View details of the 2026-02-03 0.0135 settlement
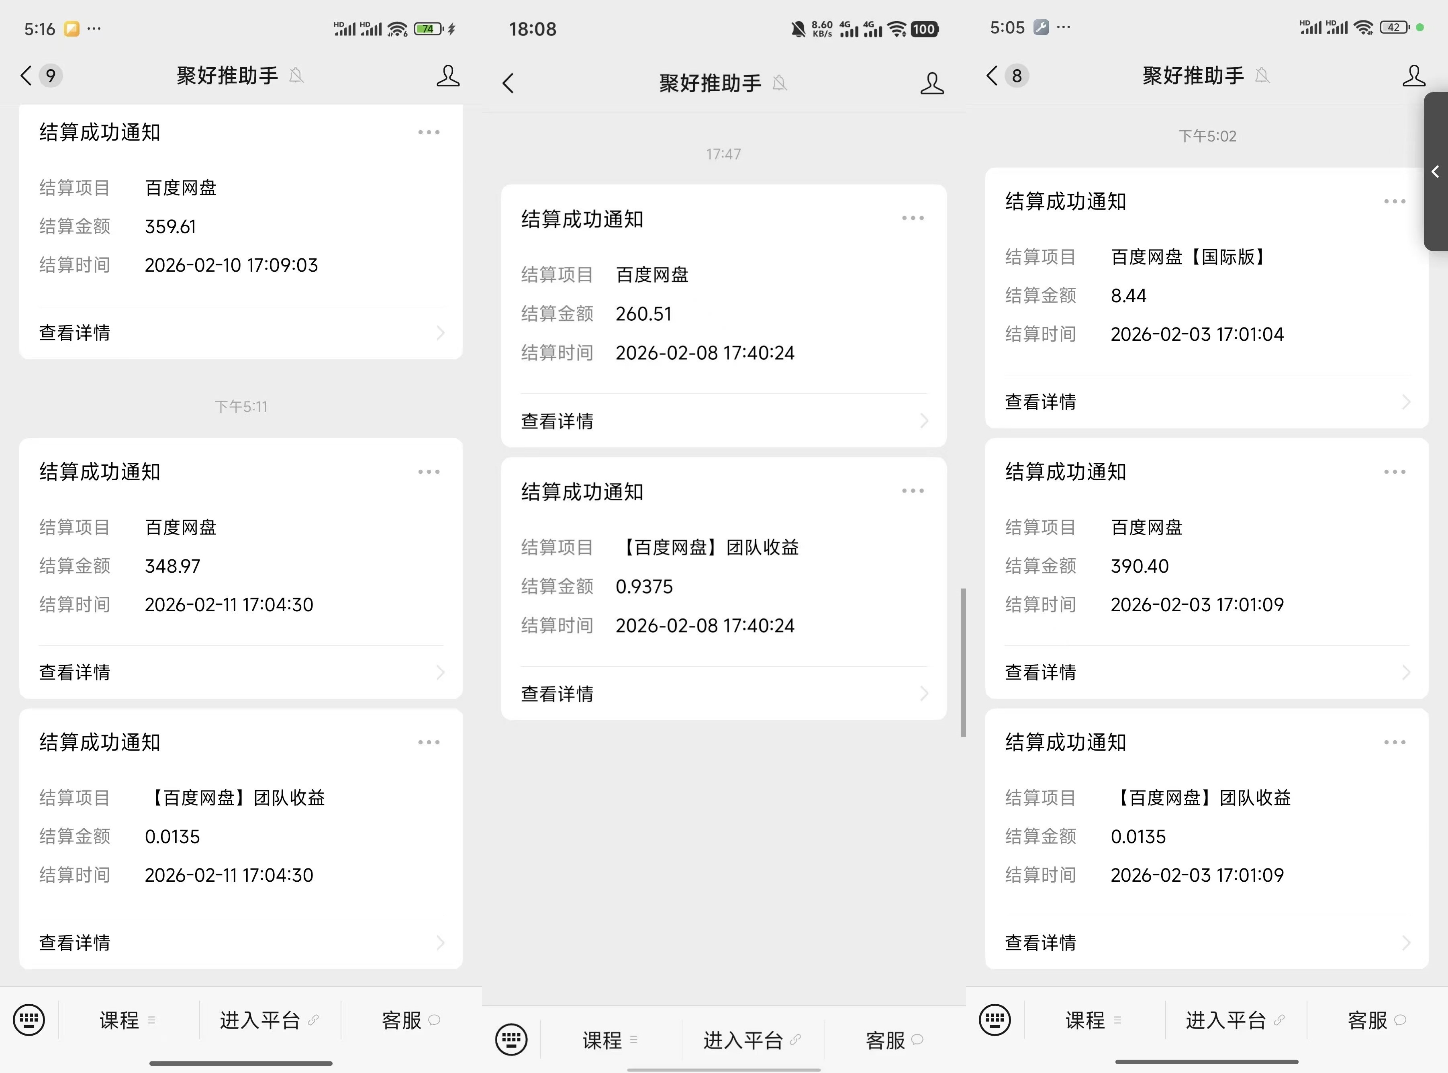This screenshot has height=1073, width=1448. (1207, 942)
